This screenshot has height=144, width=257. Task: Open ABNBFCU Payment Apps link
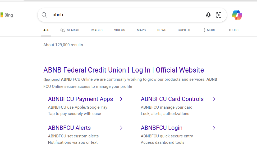pyautogui.click(x=80, y=99)
